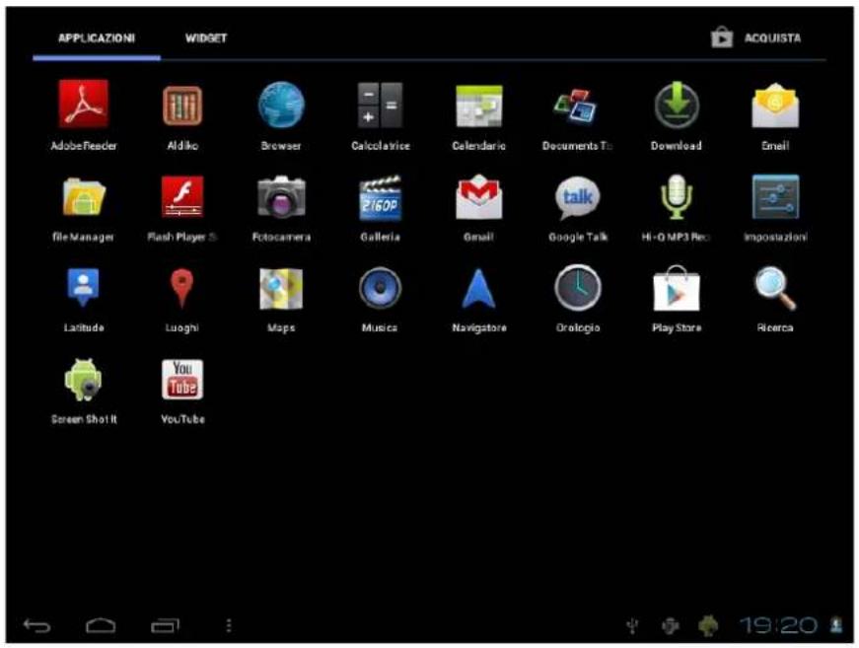
Task: Tap the Home navigation button
Action: tap(101, 625)
